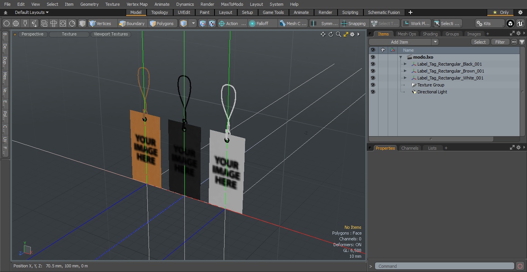Image resolution: width=527 pixels, height=272 pixels.
Task: Activate the Polygons selection mode
Action: pos(162,24)
